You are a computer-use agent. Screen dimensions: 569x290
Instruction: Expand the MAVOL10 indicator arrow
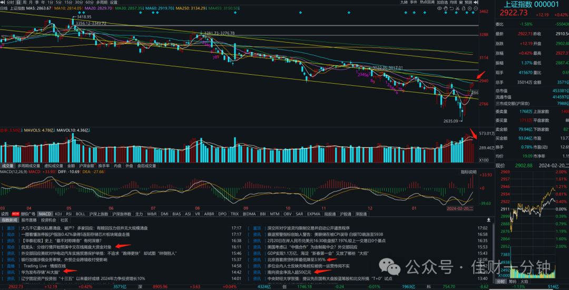[x=90, y=130]
